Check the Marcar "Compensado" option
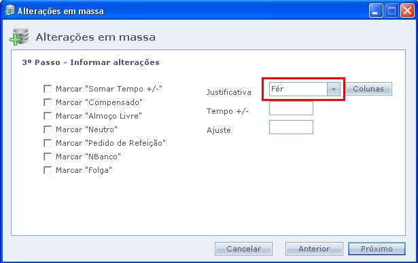This screenshot has height=263, width=418. [48, 102]
